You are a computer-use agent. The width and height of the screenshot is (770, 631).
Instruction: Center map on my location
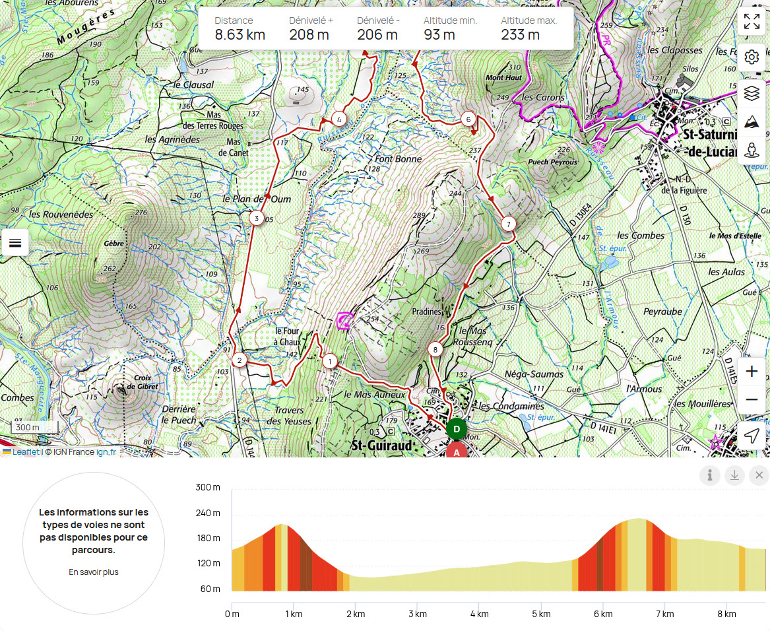tap(752, 435)
